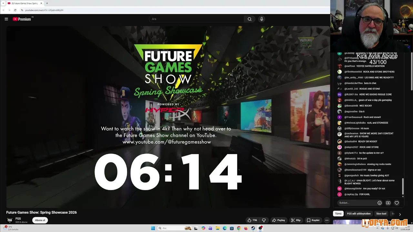
Task: Click the search magnifier button
Action: (249, 19)
